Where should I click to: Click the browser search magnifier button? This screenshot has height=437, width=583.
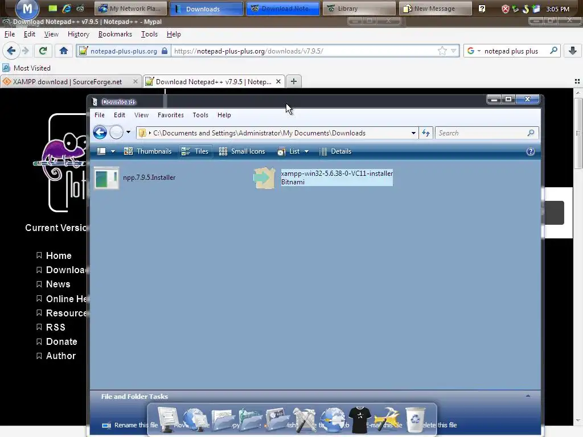pos(553,51)
